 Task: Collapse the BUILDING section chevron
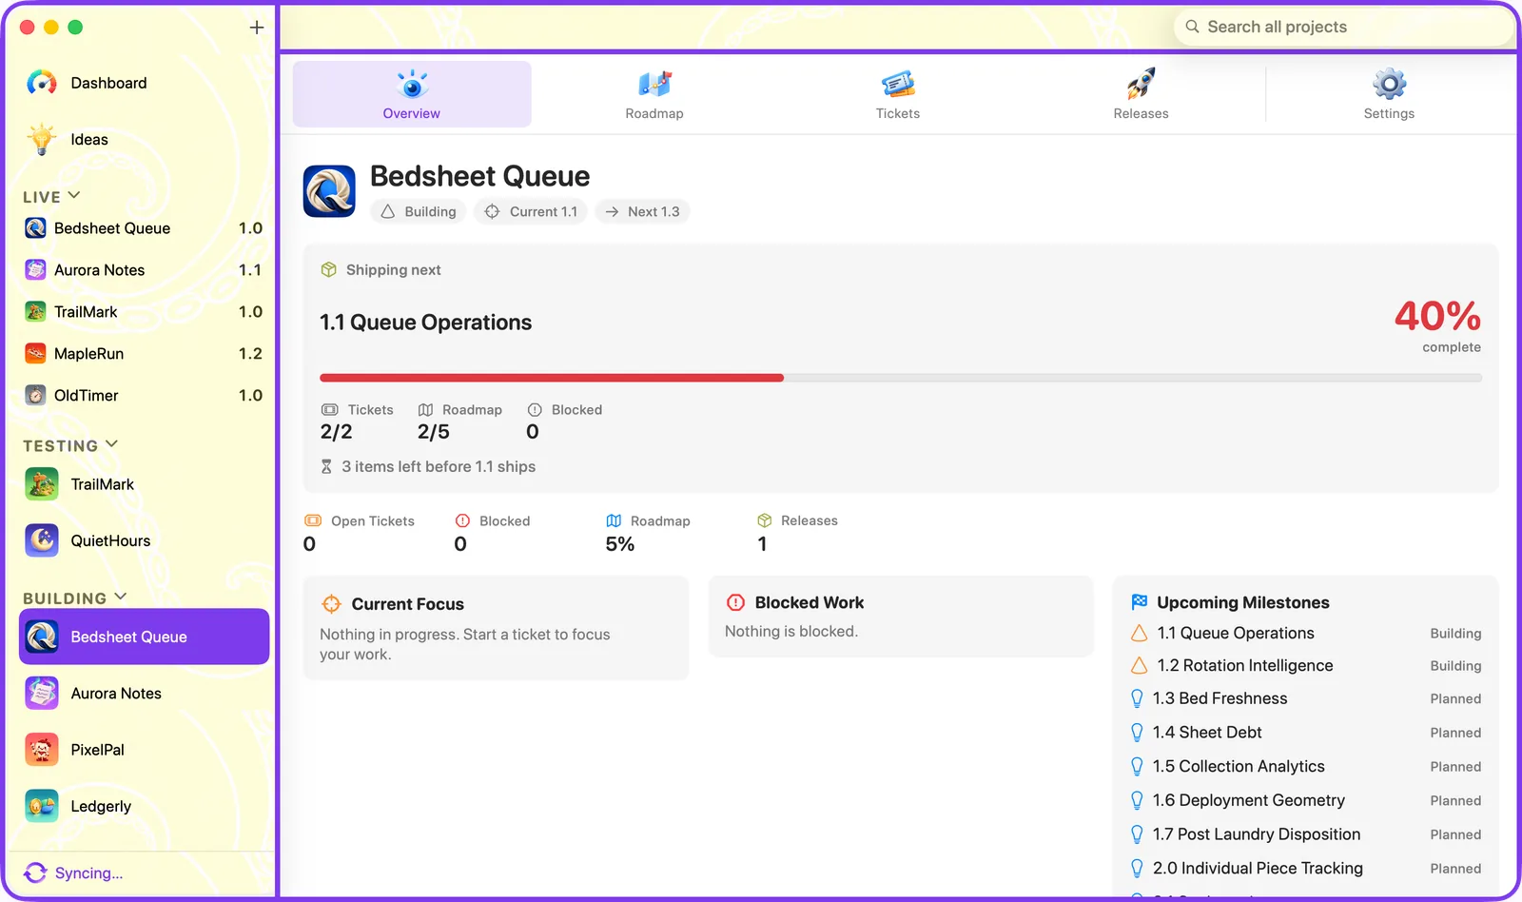121,597
